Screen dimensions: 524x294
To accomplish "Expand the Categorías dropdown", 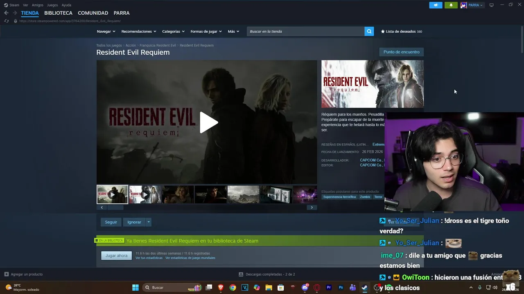I will coord(173,31).
